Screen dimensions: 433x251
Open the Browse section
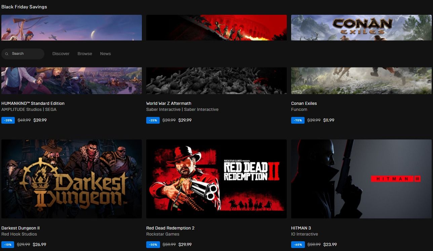coord(84,54)
